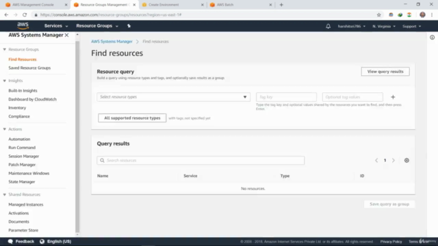
Task: Click the AWS logo home icon
Action: (23, 26)
